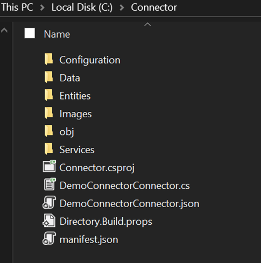
Task: Select the Configuration folder icon
Action: pos(48,59)
